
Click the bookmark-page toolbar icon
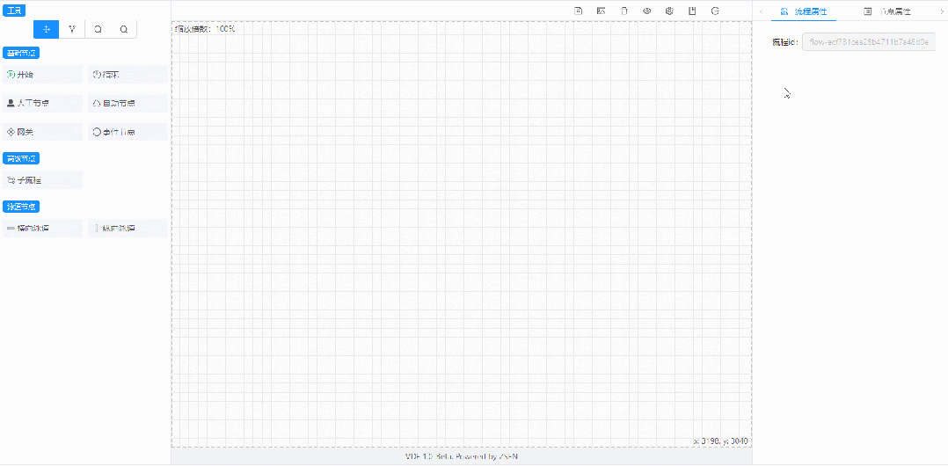coord(692,11)
